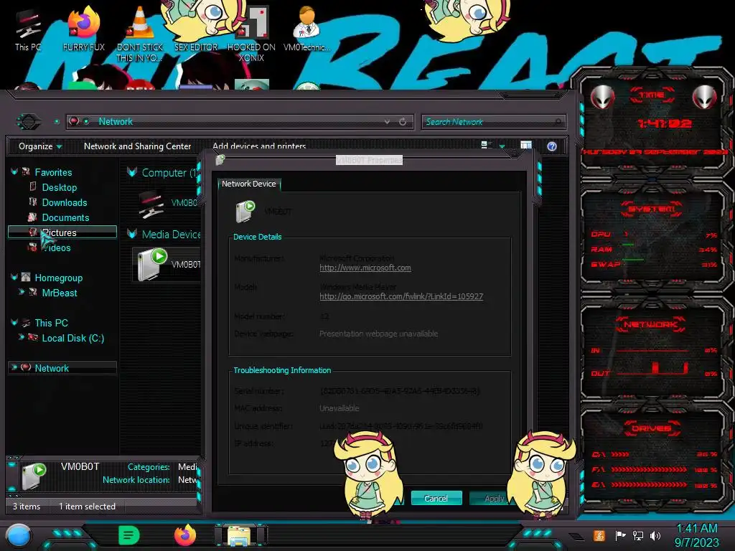Change the view layout icon in toolbar
735x551 pixels.
coord(486,146)
